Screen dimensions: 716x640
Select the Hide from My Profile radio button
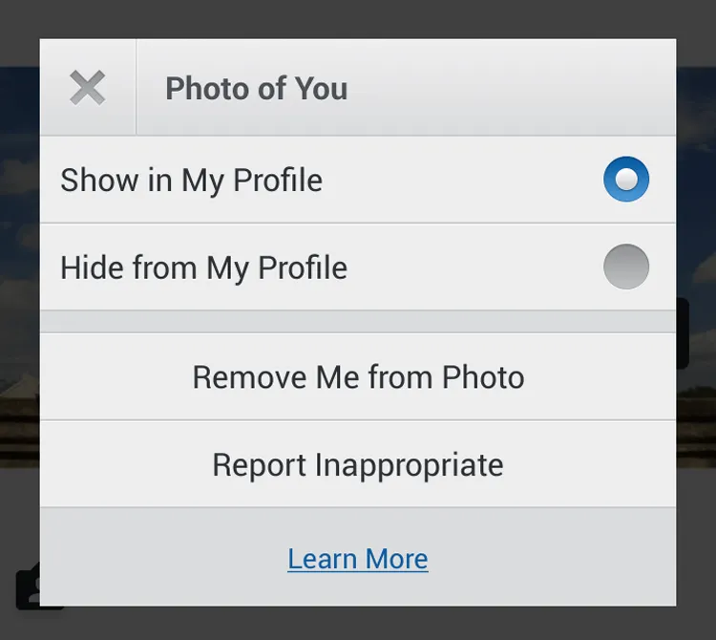626,267
